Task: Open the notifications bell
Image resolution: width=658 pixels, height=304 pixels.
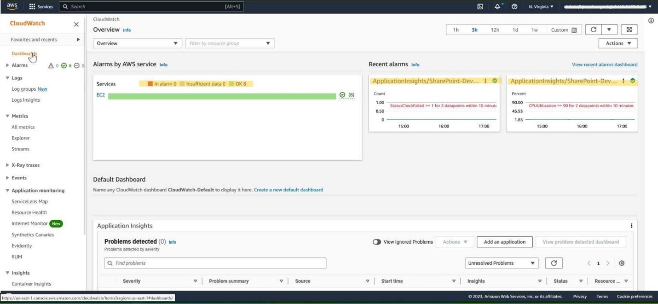Action: pos(497,6)
